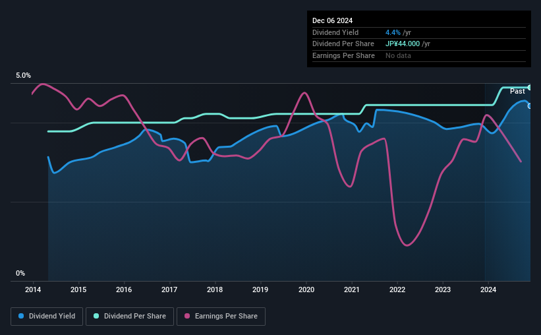Select the 2017 x-axis year label
This screenshot has width=541, height=335.
coord(169,289)
